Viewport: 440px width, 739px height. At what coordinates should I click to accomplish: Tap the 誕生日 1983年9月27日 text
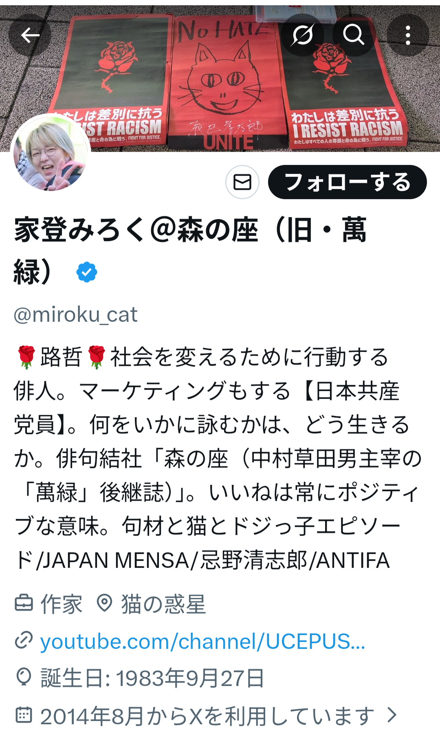point(153,678)
